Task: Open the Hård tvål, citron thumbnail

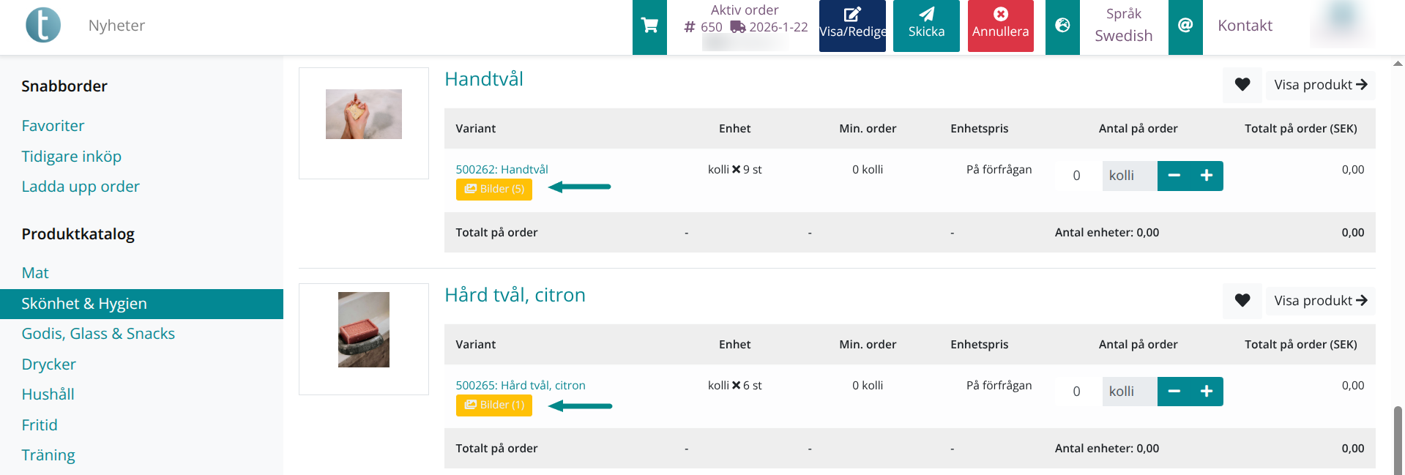Action: point(364,330)
